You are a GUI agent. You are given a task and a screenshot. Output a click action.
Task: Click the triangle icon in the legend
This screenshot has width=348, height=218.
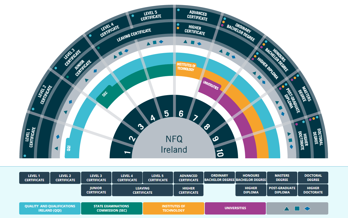coord(287,209)
